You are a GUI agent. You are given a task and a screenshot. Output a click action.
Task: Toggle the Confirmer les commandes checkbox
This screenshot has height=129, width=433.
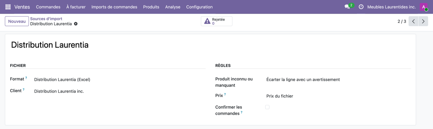[x=267, y=107]
